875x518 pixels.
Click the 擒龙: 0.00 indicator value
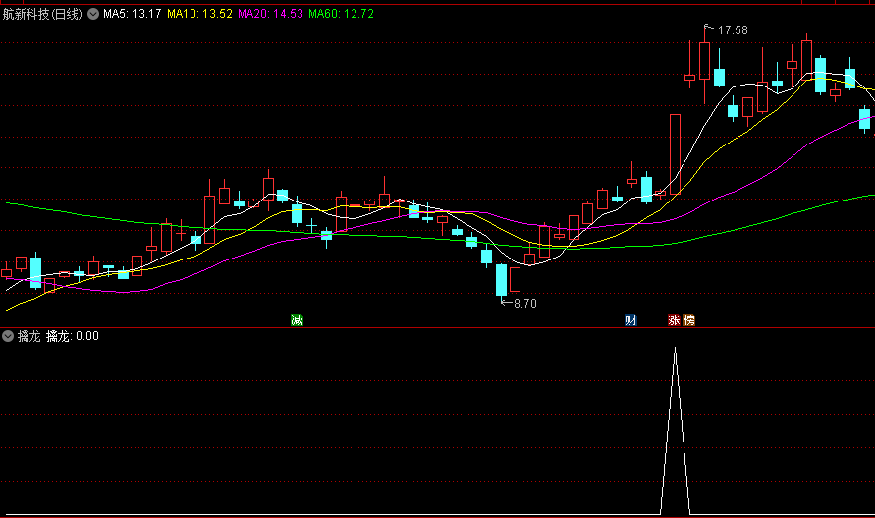[73, 336]
